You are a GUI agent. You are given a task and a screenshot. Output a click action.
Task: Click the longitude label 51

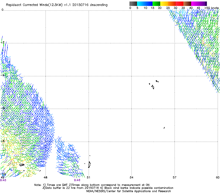click(x=88, y=178)
